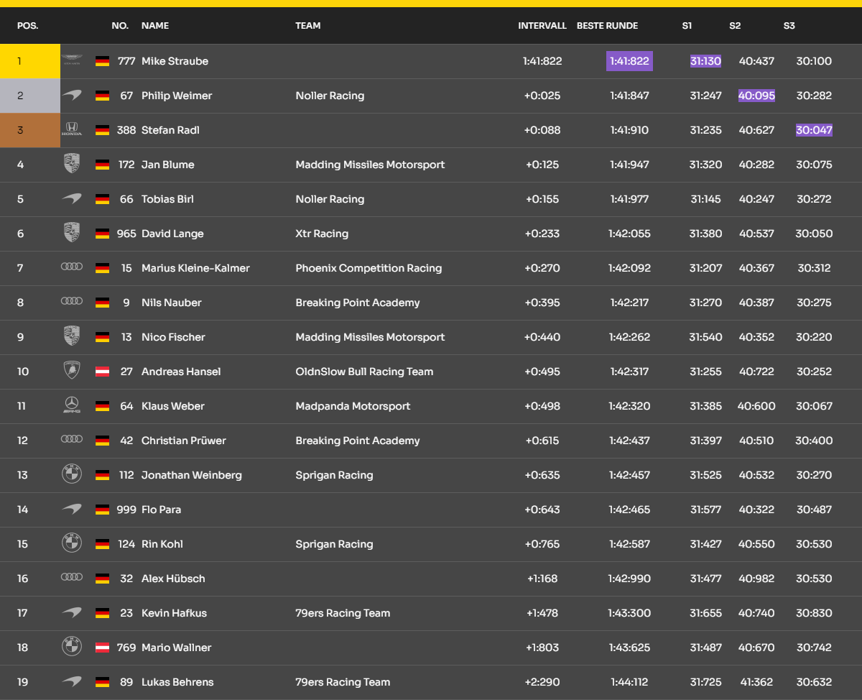Image resolution: width=862 pixels, height=700 pixels.
Task: Click the OldnSlow Bull Racing Team name
Action: [x=364, y=372]
